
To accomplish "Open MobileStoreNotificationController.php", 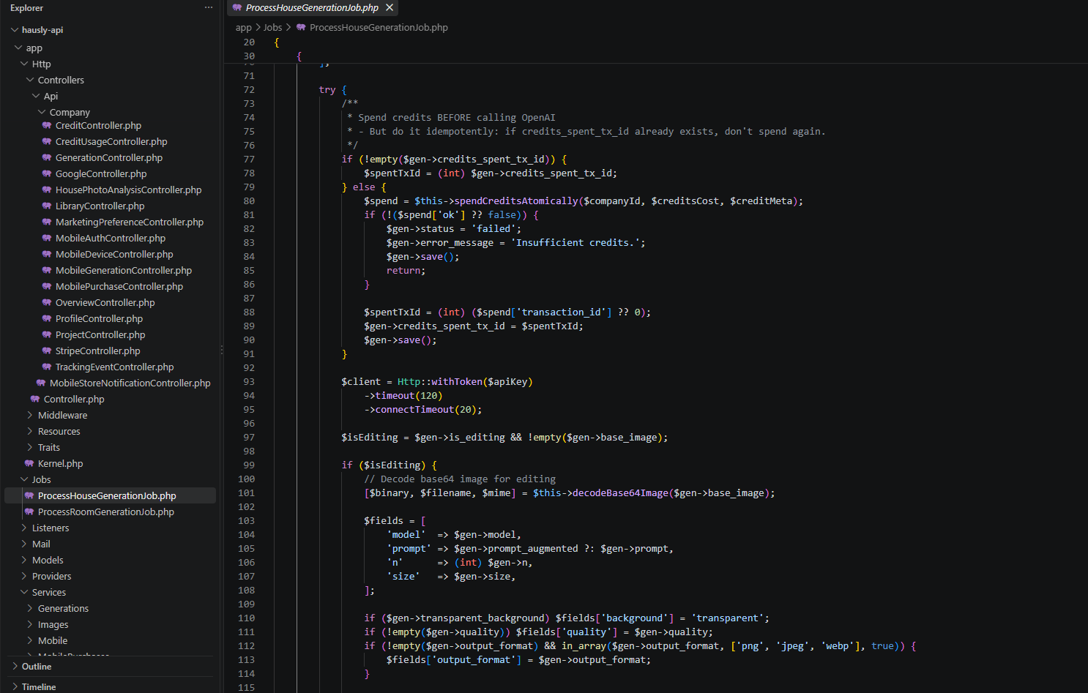I will click(x=130, y=383).
